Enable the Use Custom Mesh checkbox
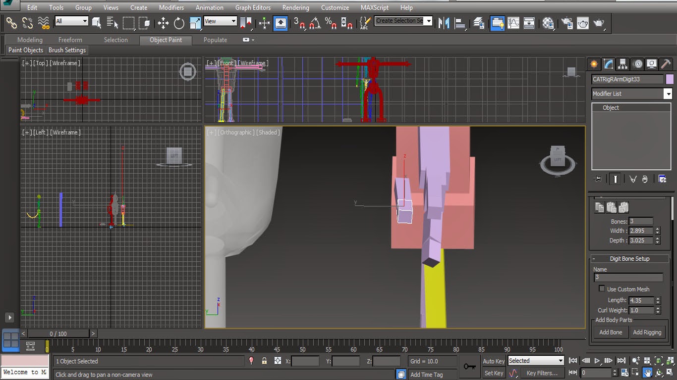Viewport: 677px width, 380px height. pos(602,289)
